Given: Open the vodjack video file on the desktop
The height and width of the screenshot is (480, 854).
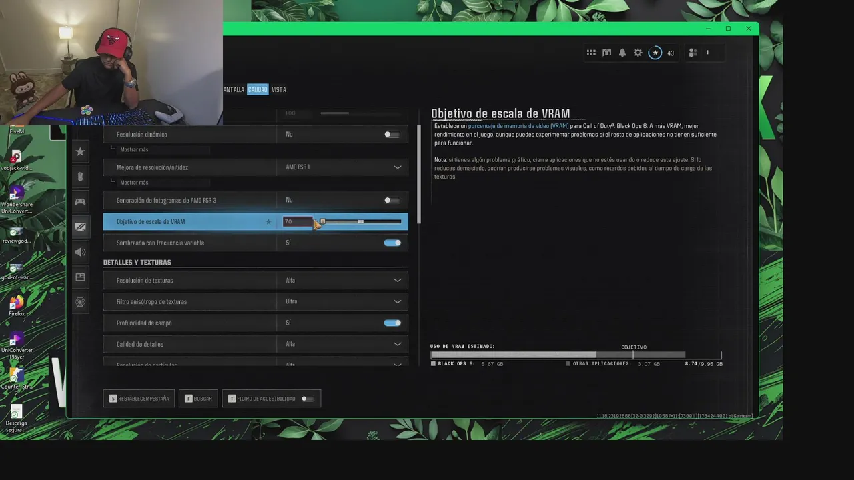Looking at the screenshot, I should pyautogui.click(x=16, y=160).
